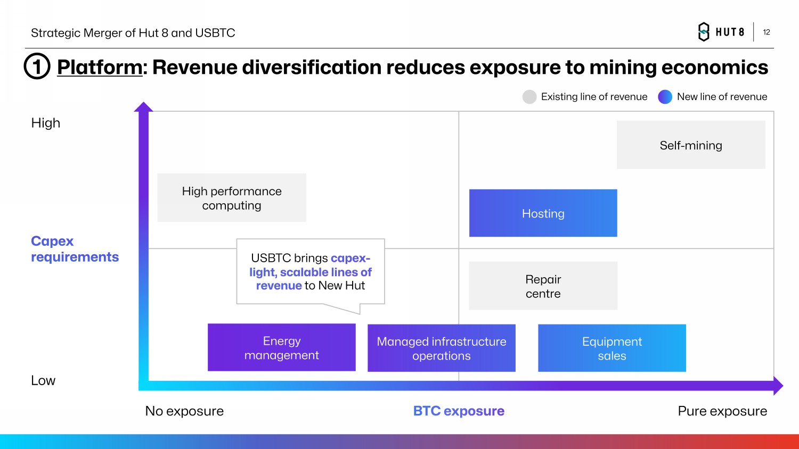The height and width of the screenshot is (449, 799).
Task: Click the circled number 1 icon
Action: click(37, 66)
